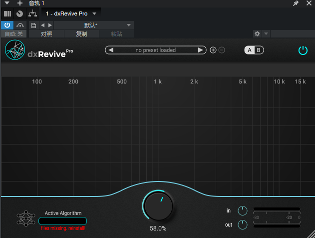The width and height of the screenshot is (315, 238).
Task: Add a preset with circled plus icon
Action: pos(213,50)
